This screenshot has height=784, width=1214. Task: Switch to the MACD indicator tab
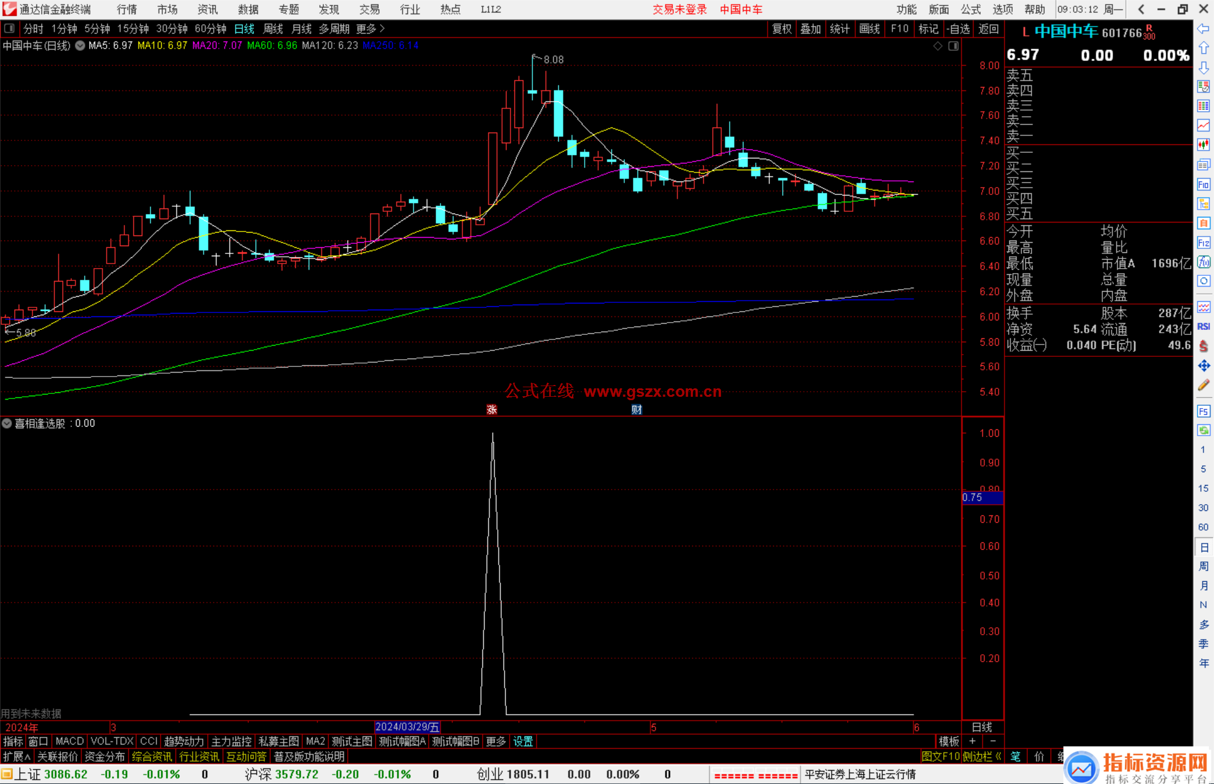70,741
